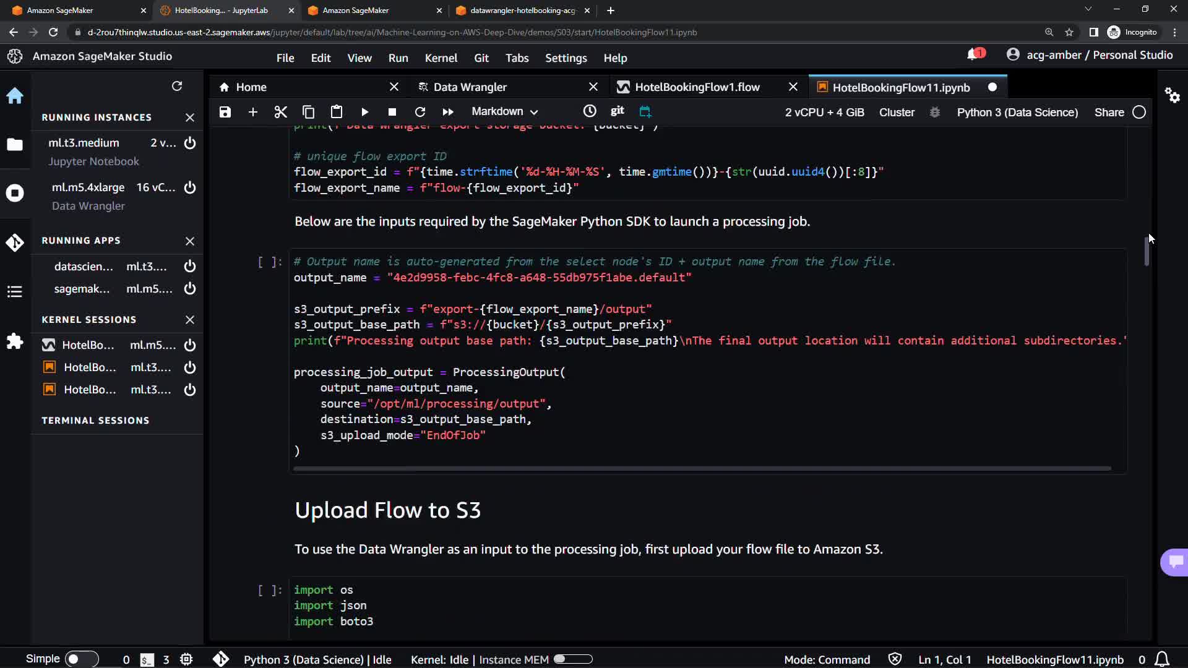Shut down the ml.t3.medium instance
The image size is (1188, 668).
190,143
